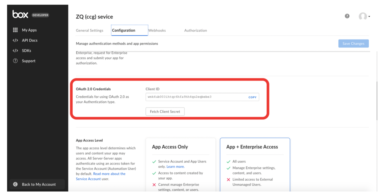
Task: Click the Save Changes button
Action: pos(353,43)
